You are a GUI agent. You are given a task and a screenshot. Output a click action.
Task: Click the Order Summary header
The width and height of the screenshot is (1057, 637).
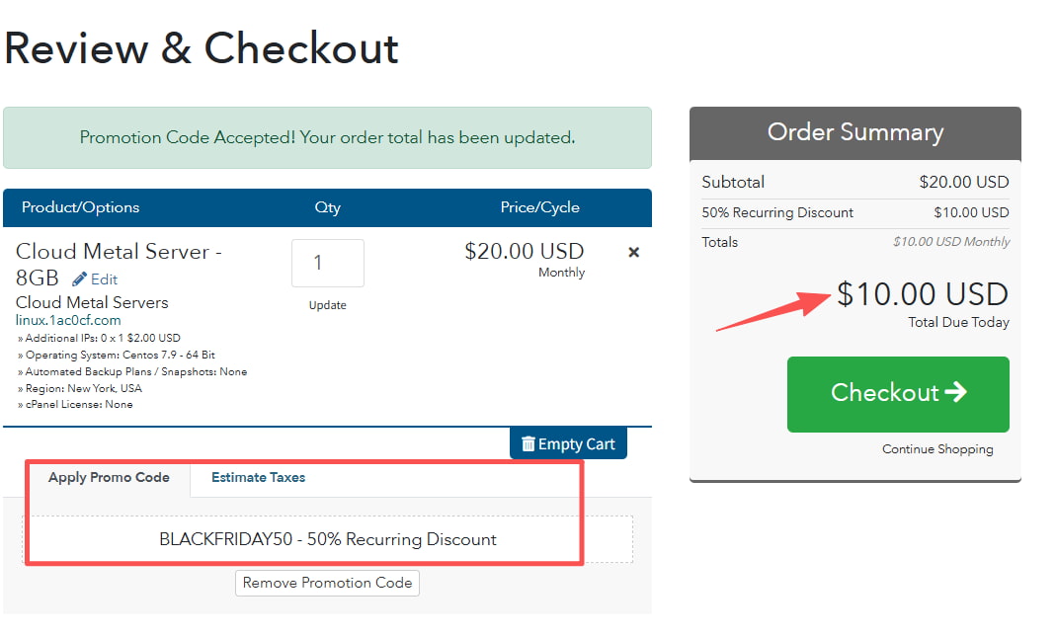click(854, 132)
